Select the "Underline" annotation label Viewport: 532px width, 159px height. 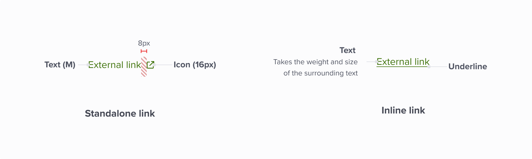tap(467, 66)
